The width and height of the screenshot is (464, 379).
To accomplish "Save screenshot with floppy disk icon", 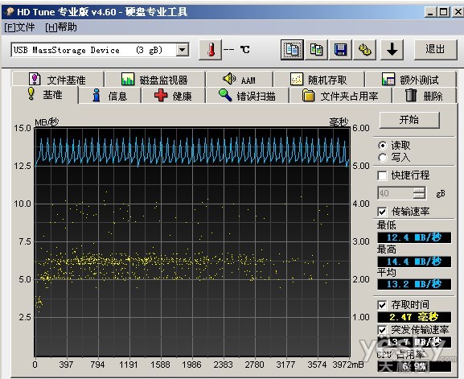I will 340,50.
